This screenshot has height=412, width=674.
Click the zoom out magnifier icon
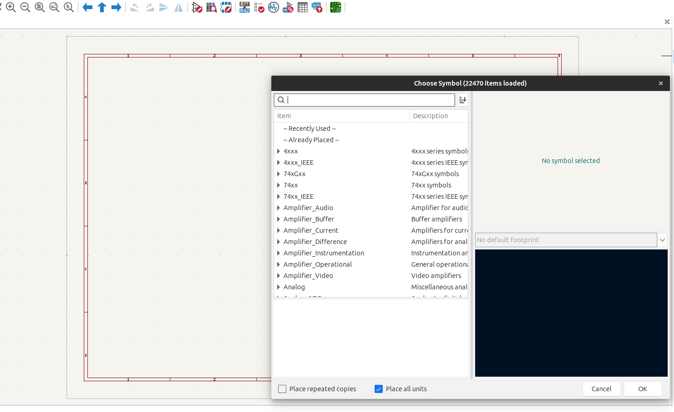point(25,8)
